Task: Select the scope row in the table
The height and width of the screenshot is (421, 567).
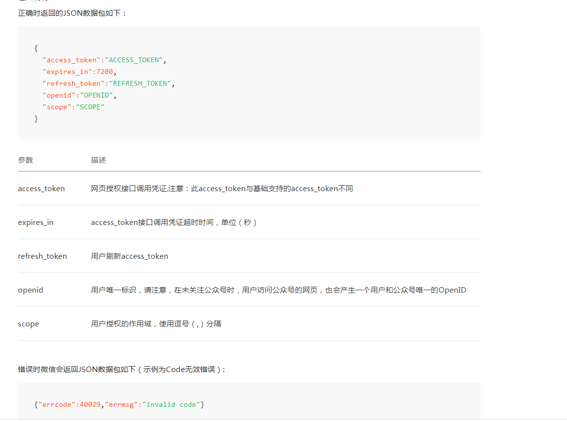Action: (28, 323)
